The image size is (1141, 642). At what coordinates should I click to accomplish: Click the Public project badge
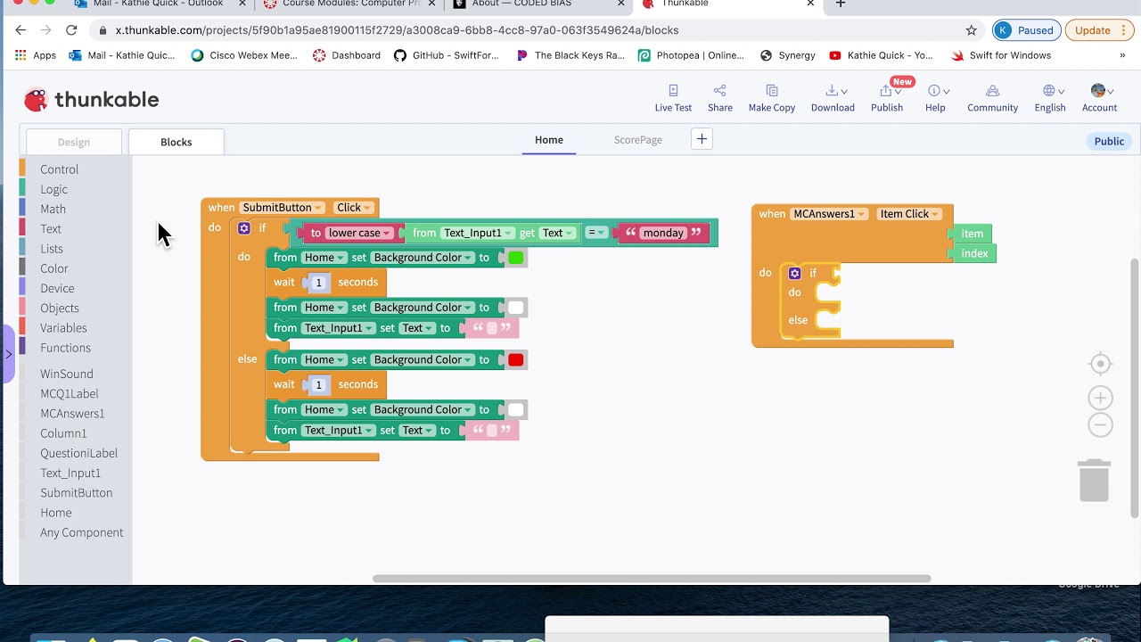(x=1109, y=141)
